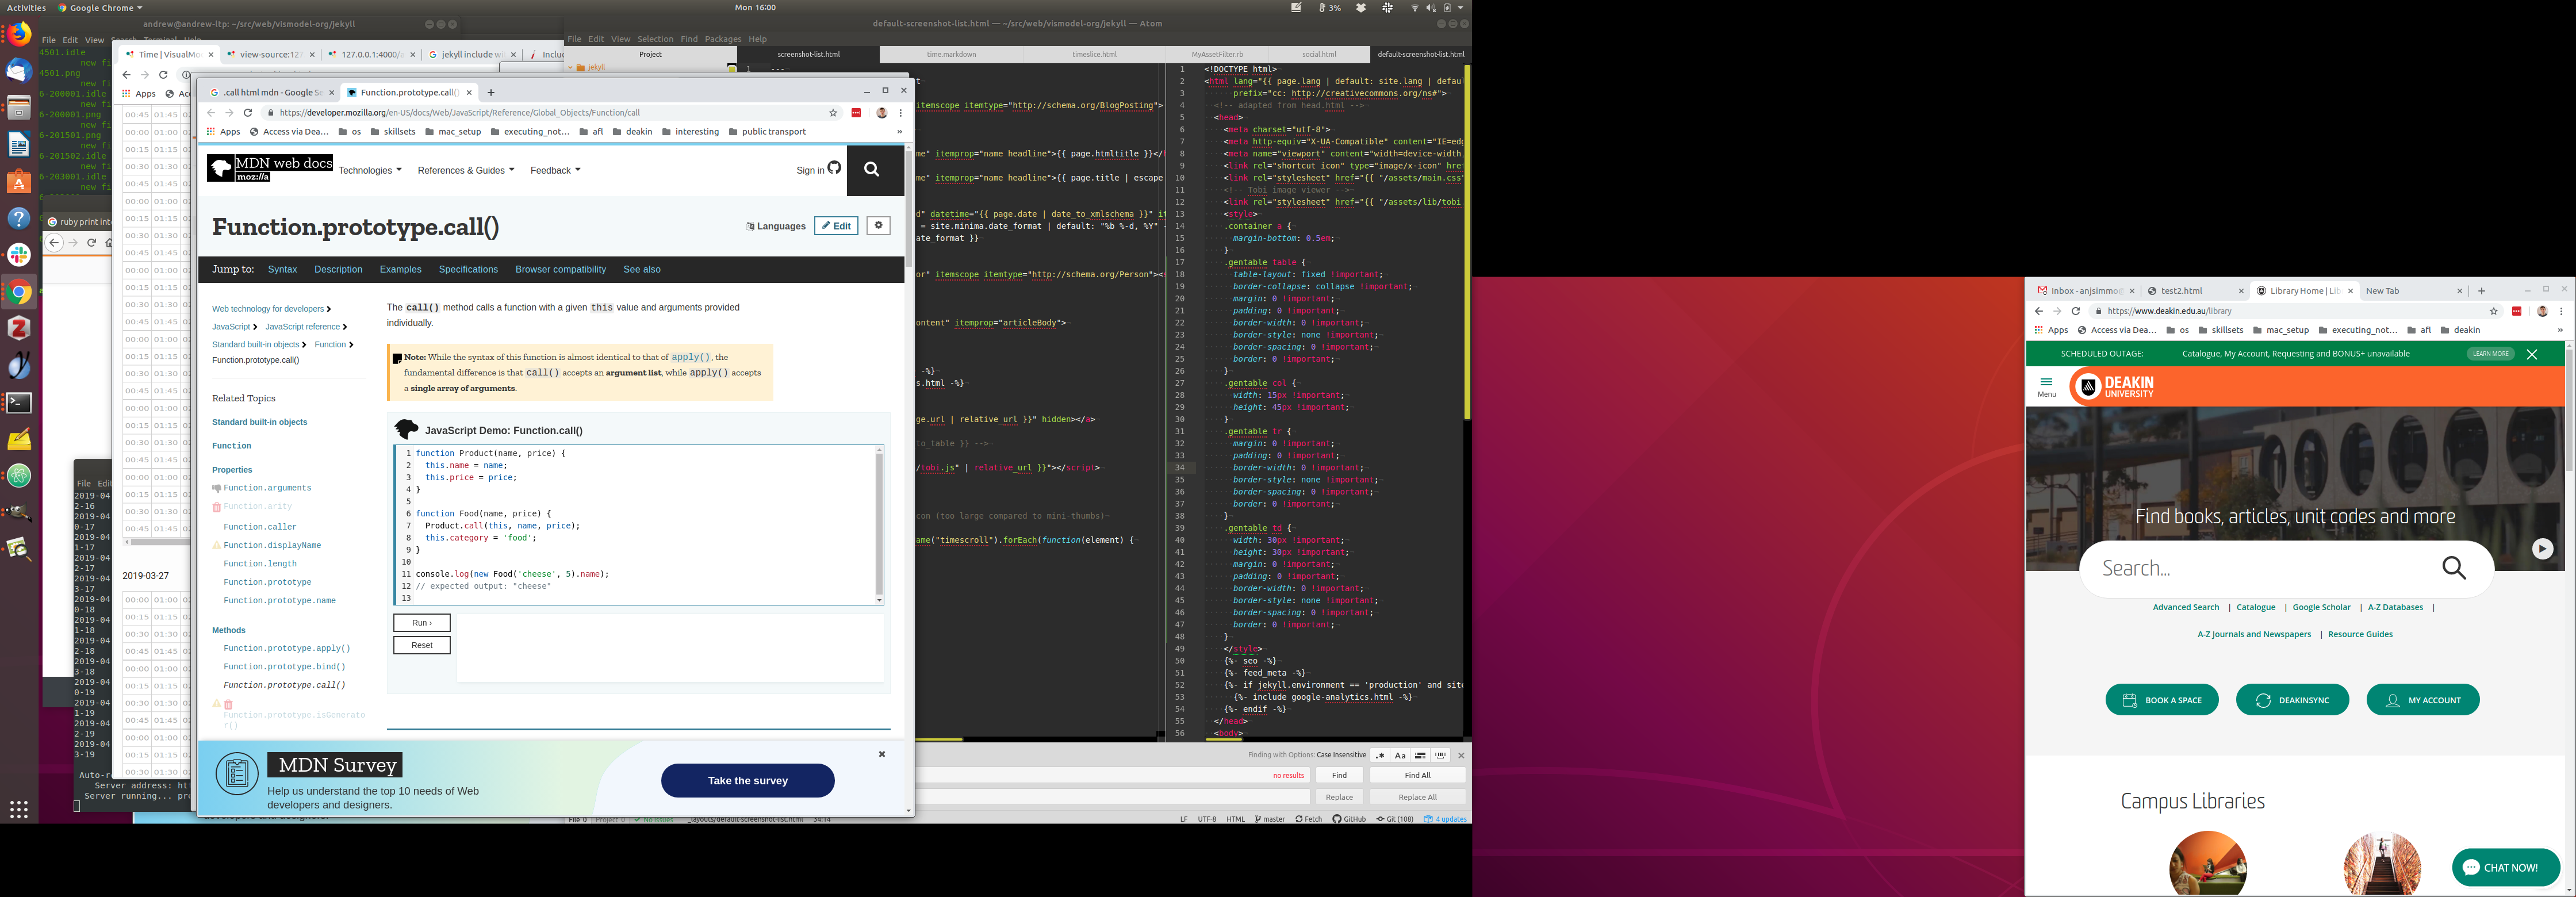The height and width of the screenshot is (897, 2576).
Task: Open the Feedback dropdown on MDN
Action: (x=554, y=170)
